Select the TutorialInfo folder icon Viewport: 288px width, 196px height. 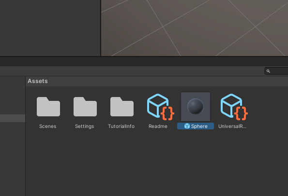click(122, 107)
